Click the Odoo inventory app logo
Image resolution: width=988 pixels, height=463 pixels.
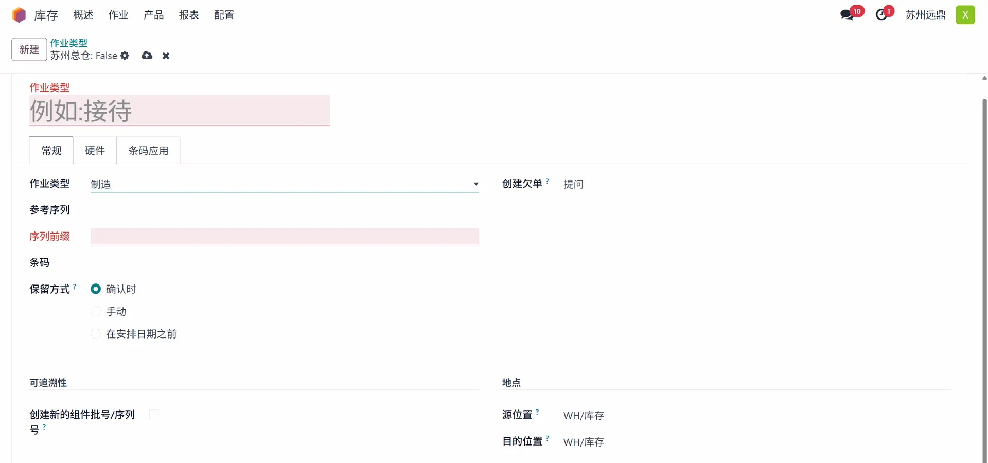tap(19, 15)
